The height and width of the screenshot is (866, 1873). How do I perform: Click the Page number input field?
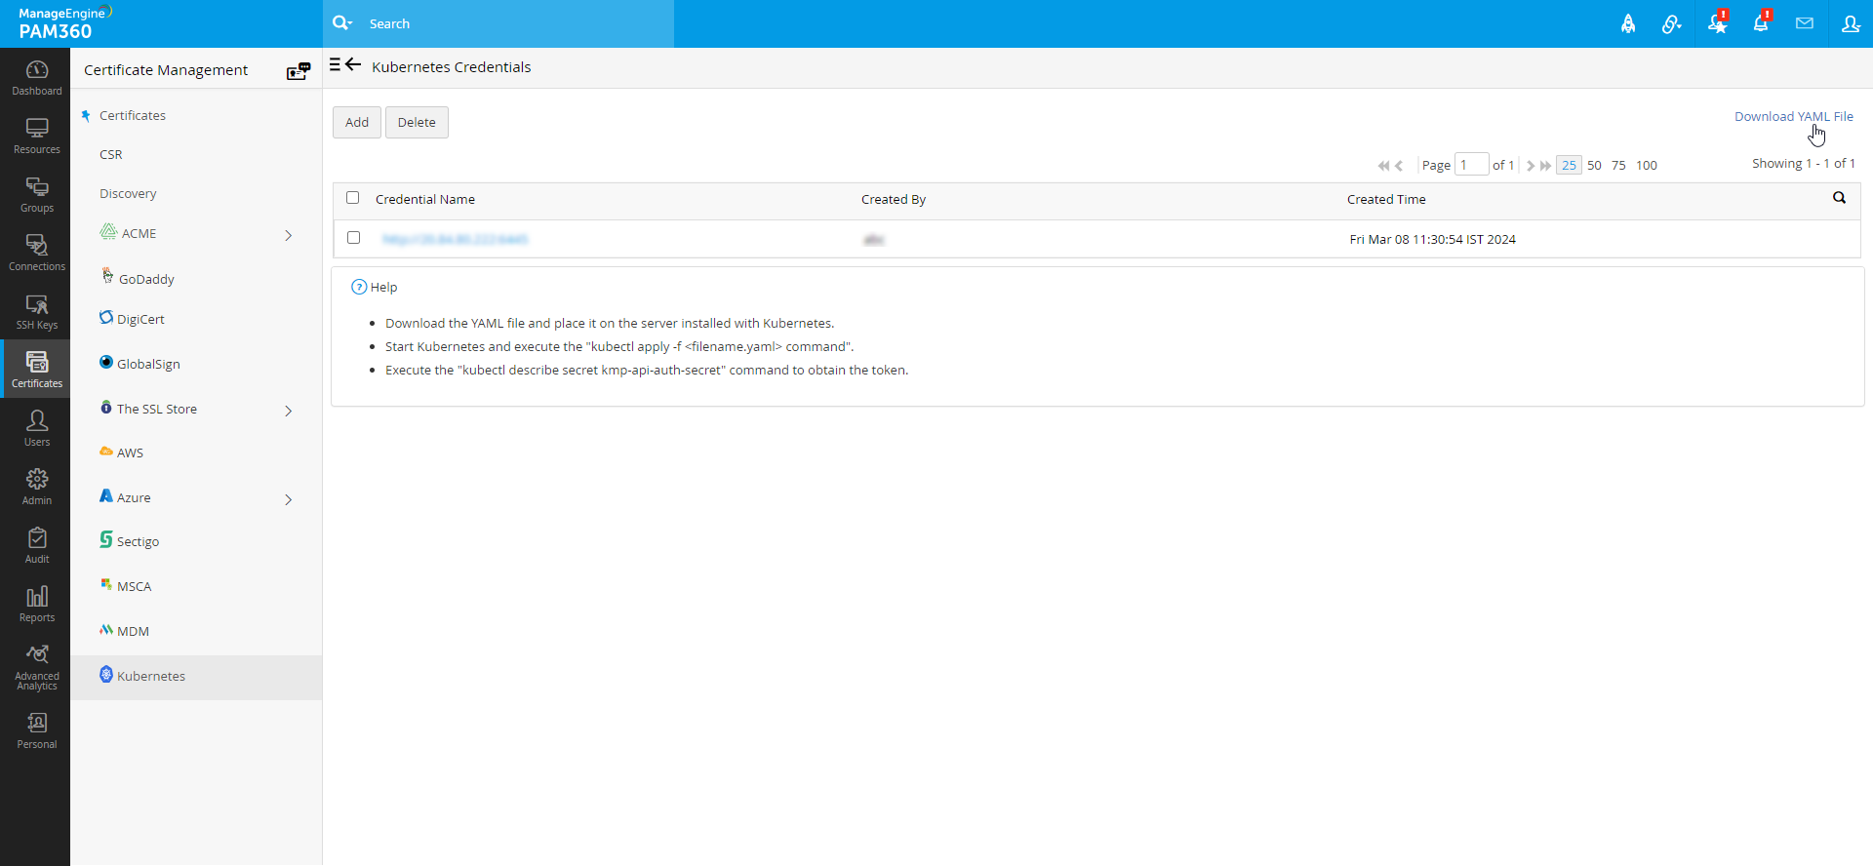[1471, 164]
